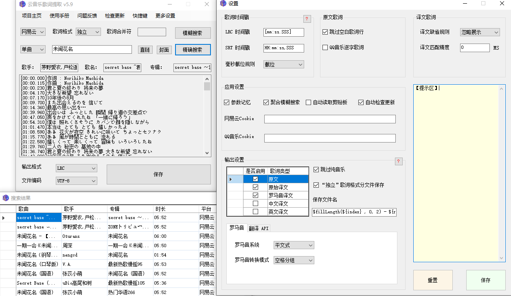The image size is (511, 296).
Task: Select the uBio高尾和树 result row
Action: click(108, 283)
